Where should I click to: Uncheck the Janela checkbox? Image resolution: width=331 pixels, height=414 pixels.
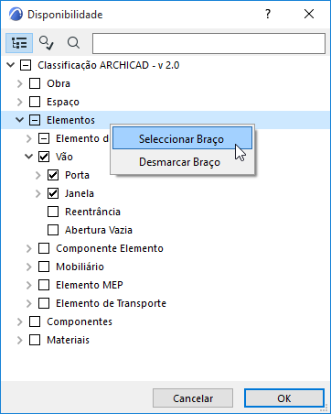click(53, 193)
